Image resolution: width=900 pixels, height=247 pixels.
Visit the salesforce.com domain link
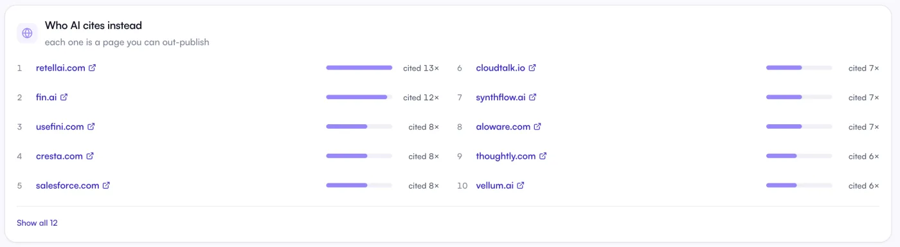67,185
